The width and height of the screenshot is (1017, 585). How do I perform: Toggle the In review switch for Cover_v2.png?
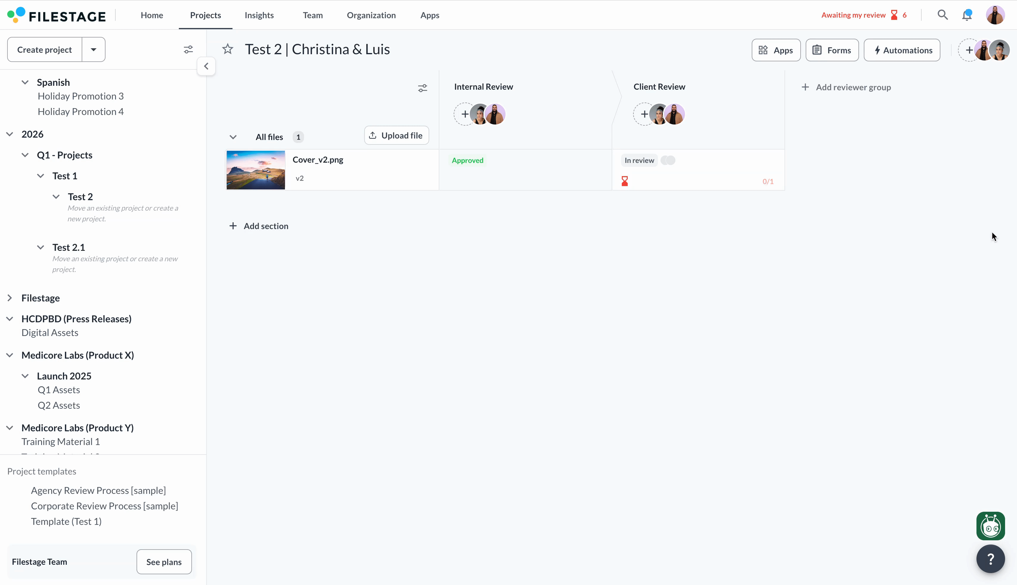tap(668, 160)
